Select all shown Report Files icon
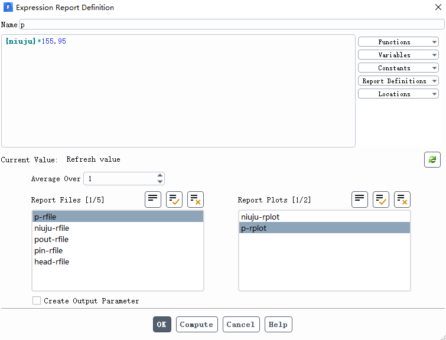This screenshot has height=340, width=446. coord(174,200)
